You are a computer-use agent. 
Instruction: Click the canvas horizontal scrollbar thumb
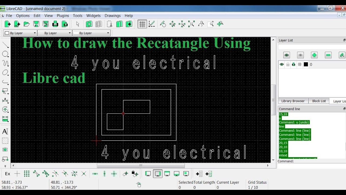point(141,165)
